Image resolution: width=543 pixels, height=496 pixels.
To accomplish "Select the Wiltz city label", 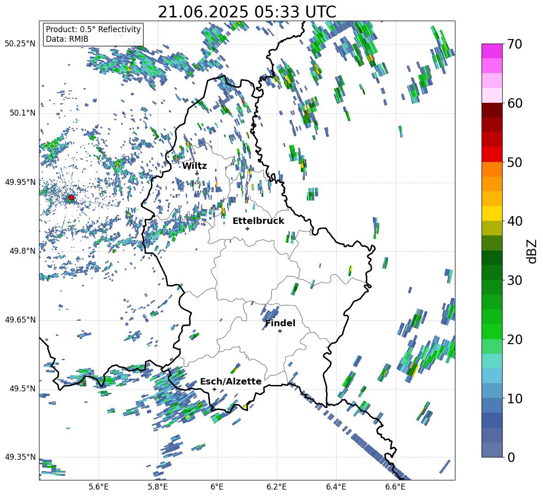I will (194, 166).
